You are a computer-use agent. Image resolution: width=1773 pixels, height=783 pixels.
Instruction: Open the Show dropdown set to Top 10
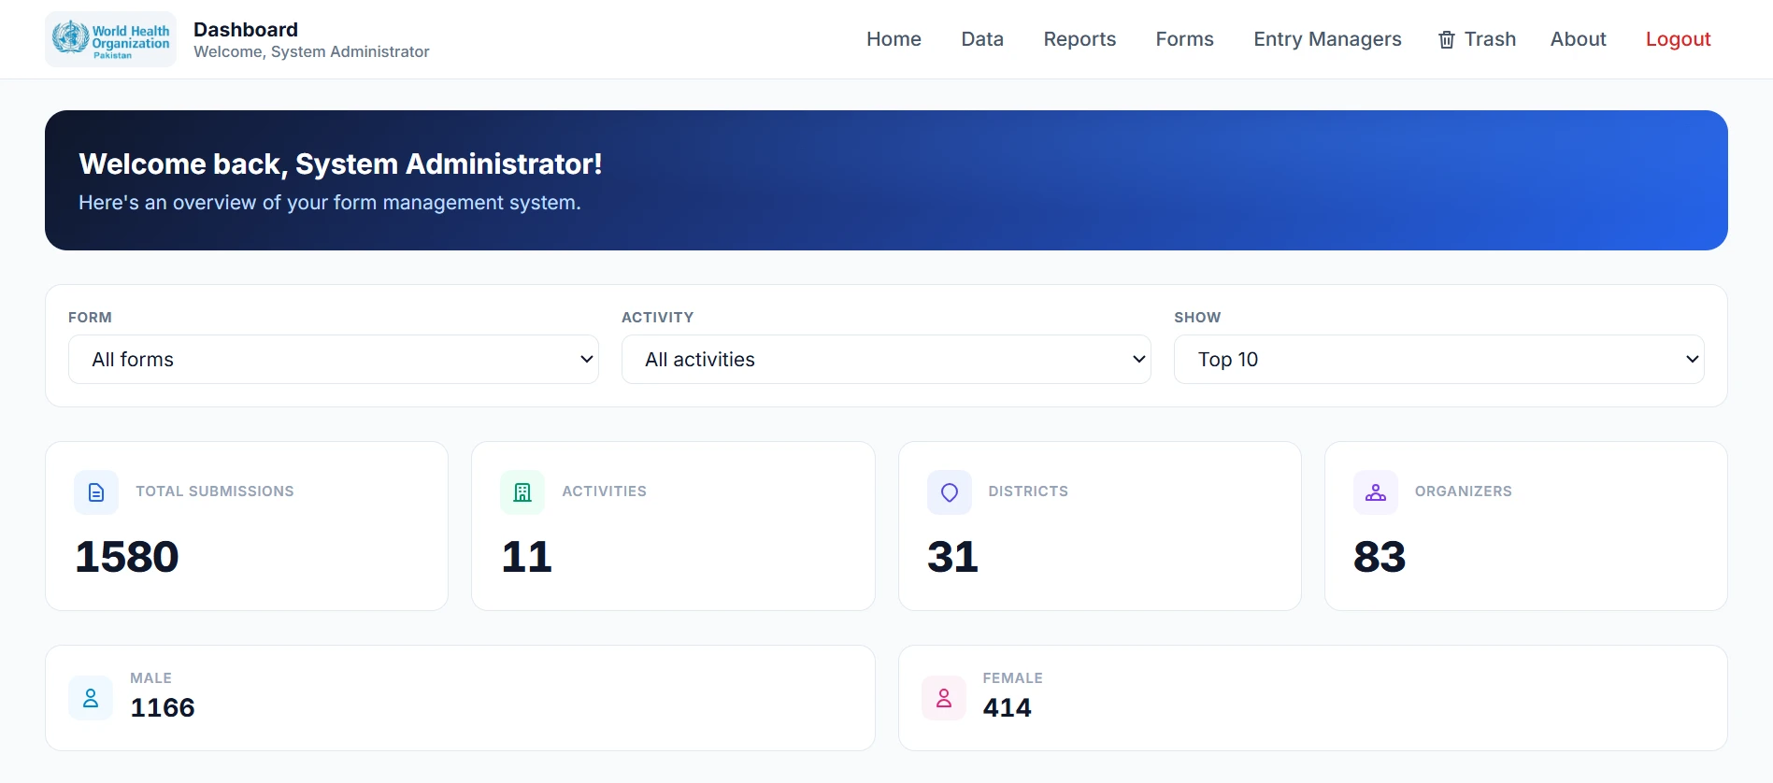1439,360
